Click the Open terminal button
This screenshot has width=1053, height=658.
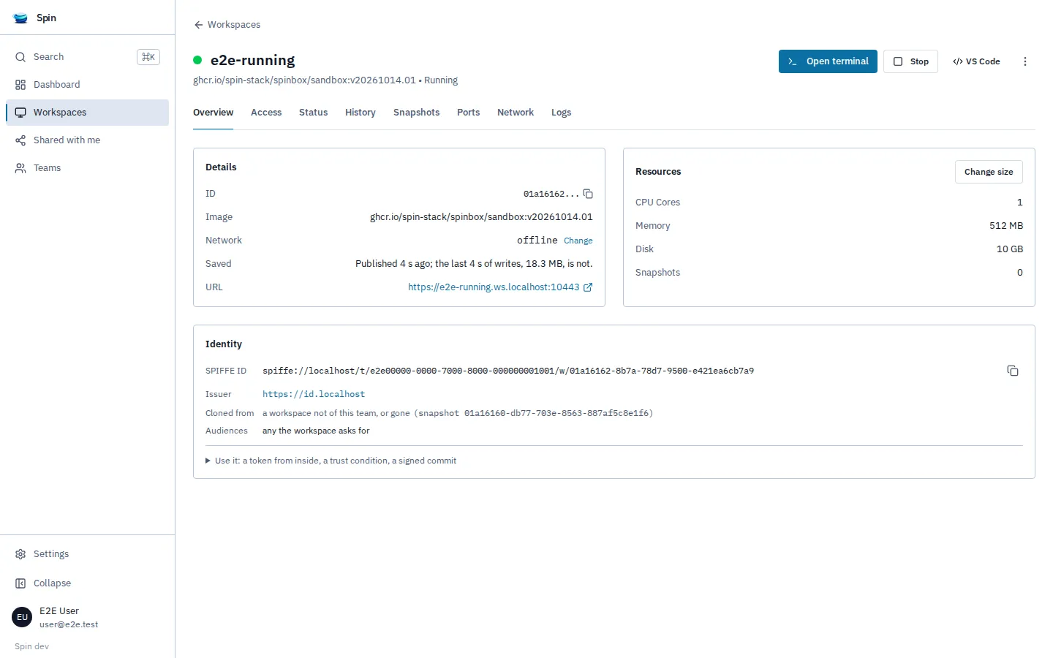pyautogui.click(x=828, y=61)
